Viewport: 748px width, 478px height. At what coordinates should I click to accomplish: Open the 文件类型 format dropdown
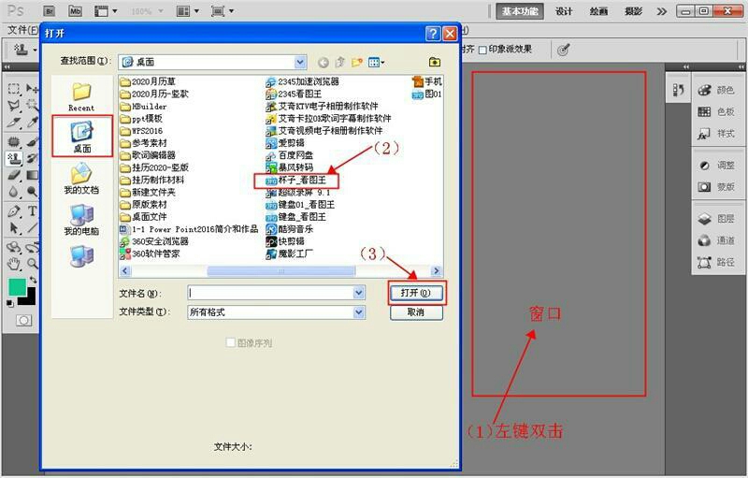pos(359,312)
